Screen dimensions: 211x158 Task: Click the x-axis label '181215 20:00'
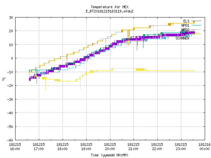click(110, 146)
